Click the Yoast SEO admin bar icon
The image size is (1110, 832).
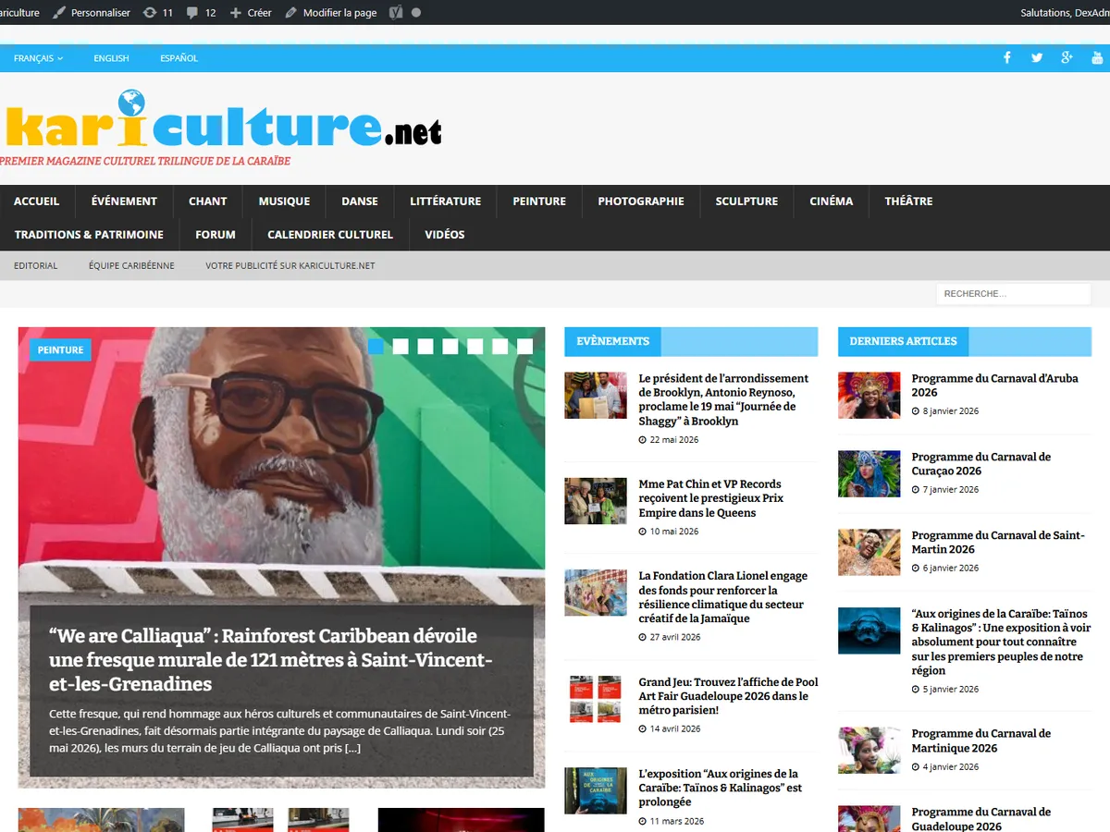pos(396,13)
